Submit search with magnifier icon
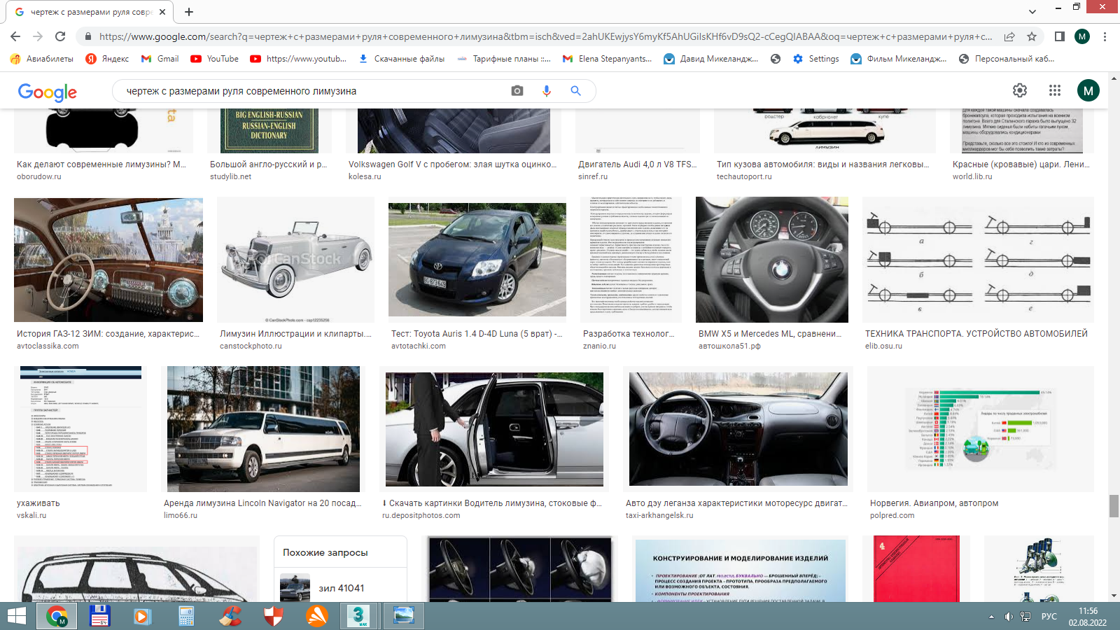This screenshot has height=630, width=1120. [x=575, y=91]
